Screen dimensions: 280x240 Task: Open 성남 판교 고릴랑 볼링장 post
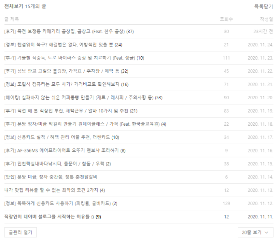point(66,71)
